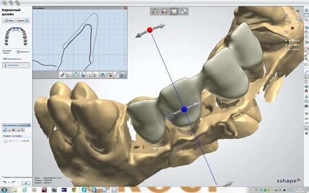Image resolution: width=309 pixels, height=193 pixels.
Task: Switch to the workflow step with the red jaw icon
Action: [164, 11]
